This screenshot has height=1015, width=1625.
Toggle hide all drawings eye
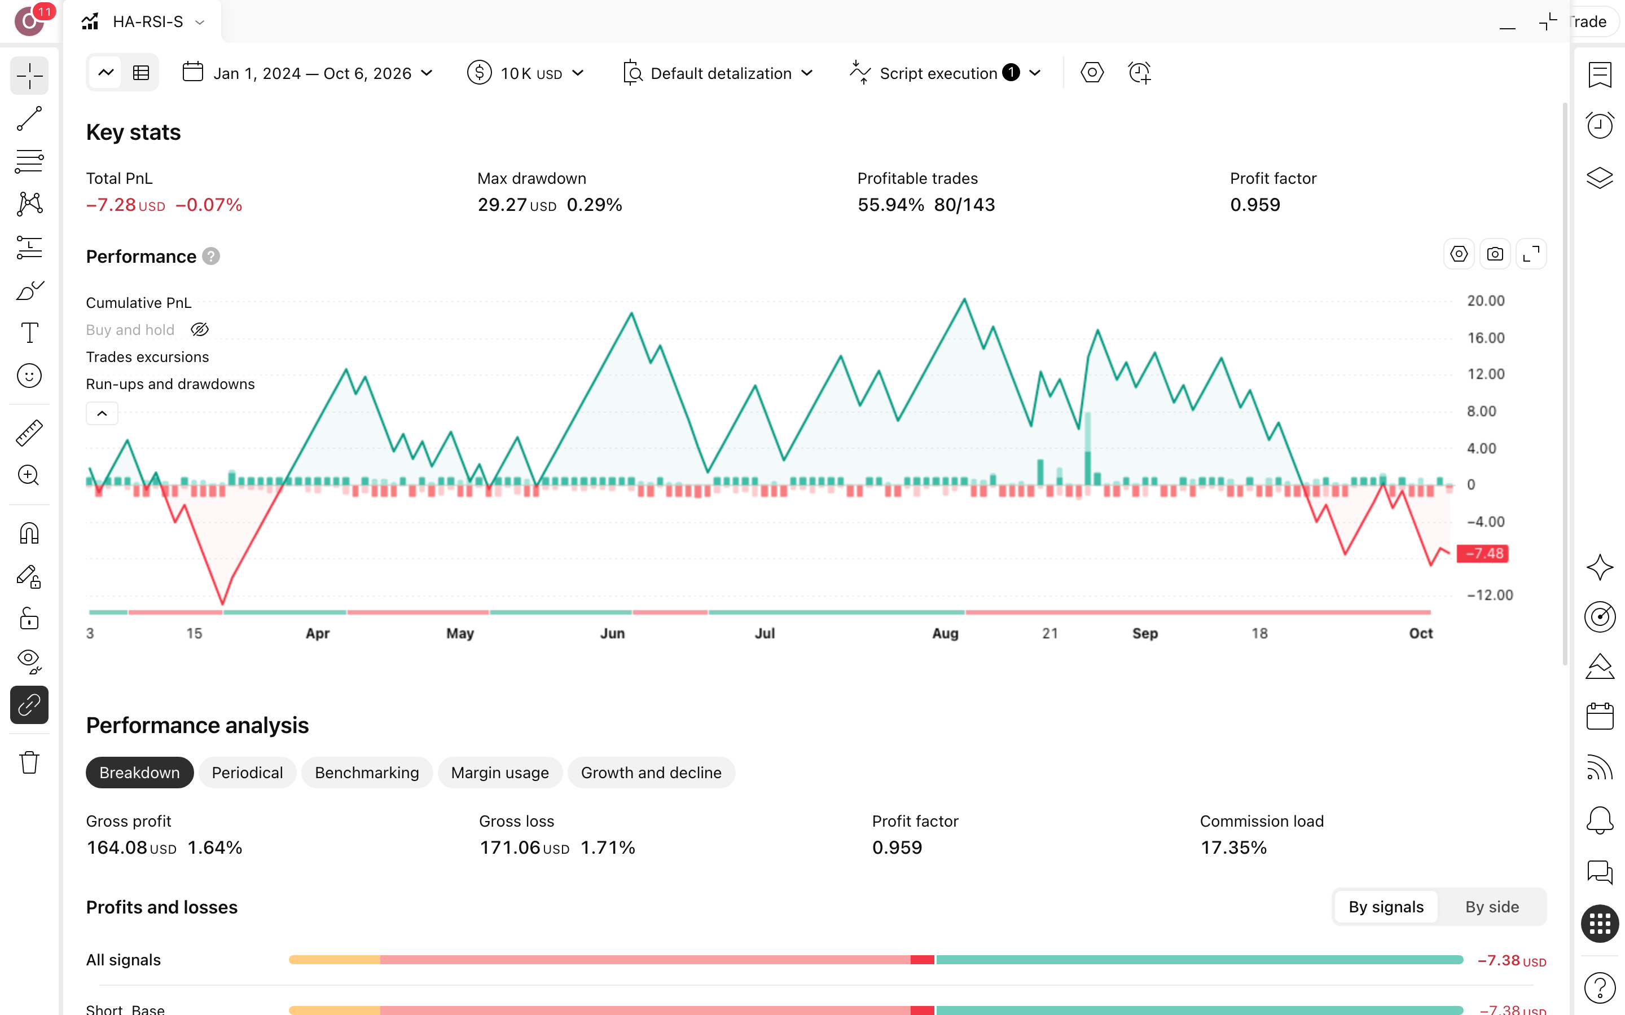pos(29,662)
